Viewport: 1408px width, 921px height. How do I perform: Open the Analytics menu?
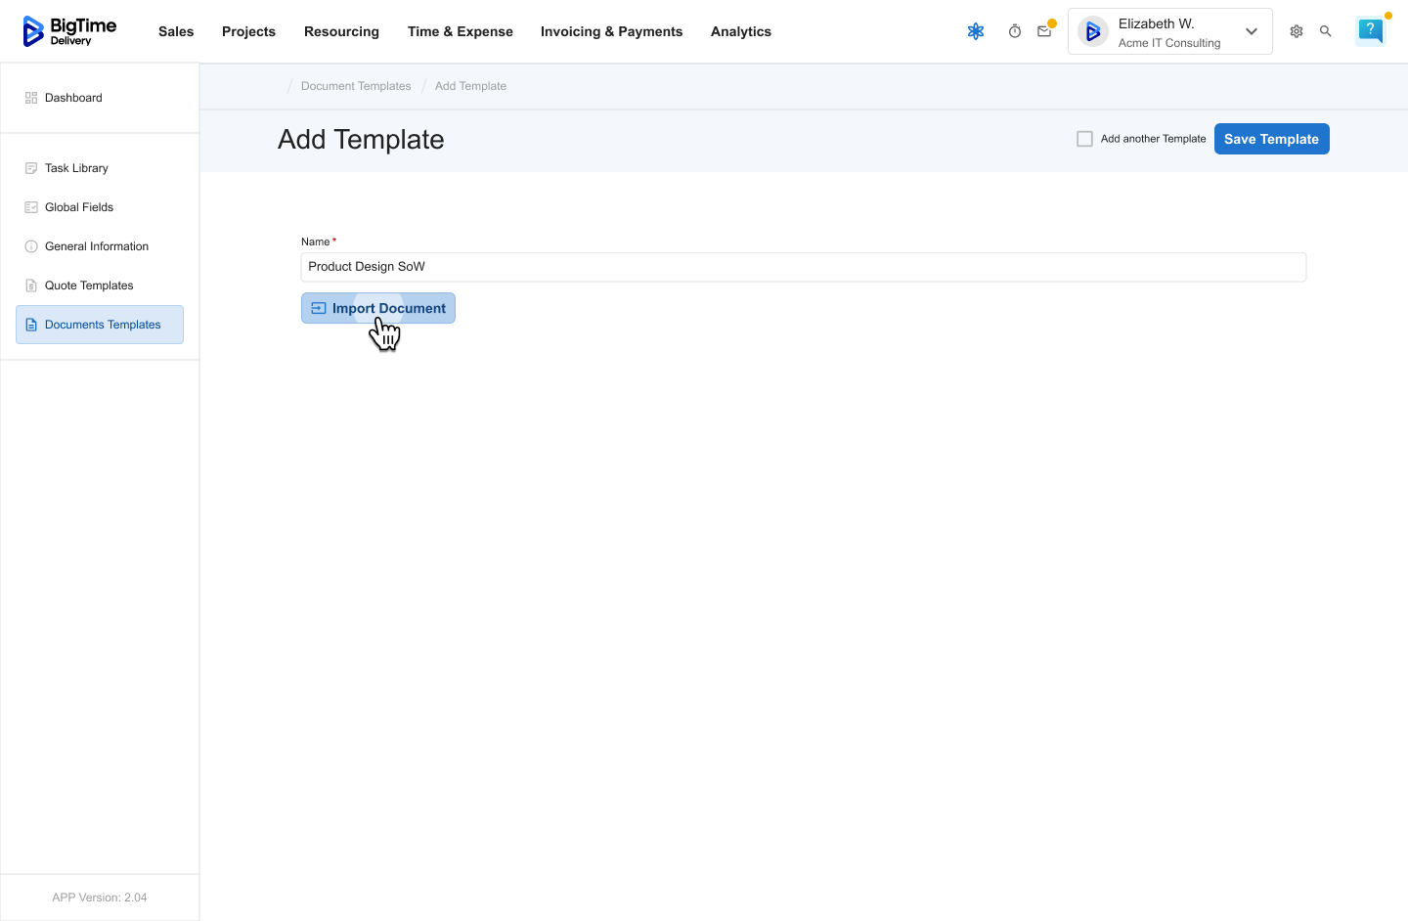(740, 31)
